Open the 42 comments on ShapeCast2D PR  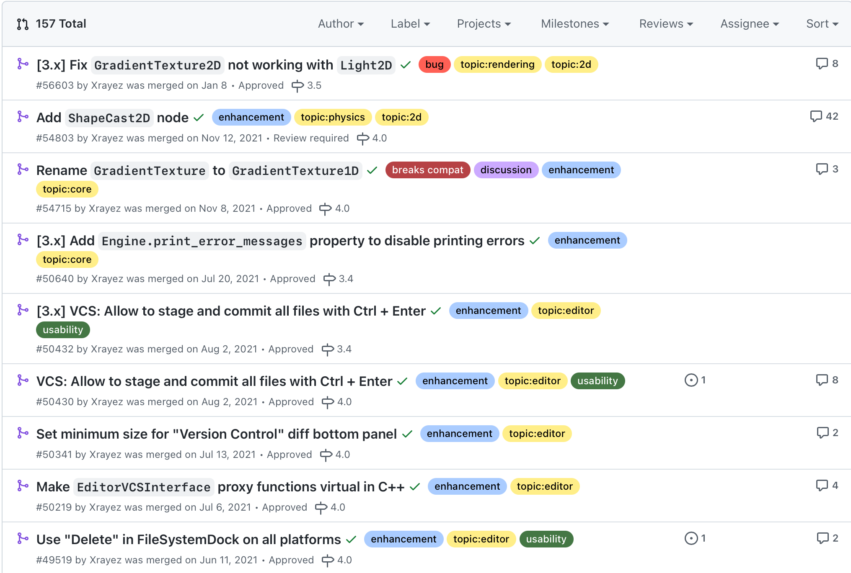pyautogui.click(x=824, y=116)
